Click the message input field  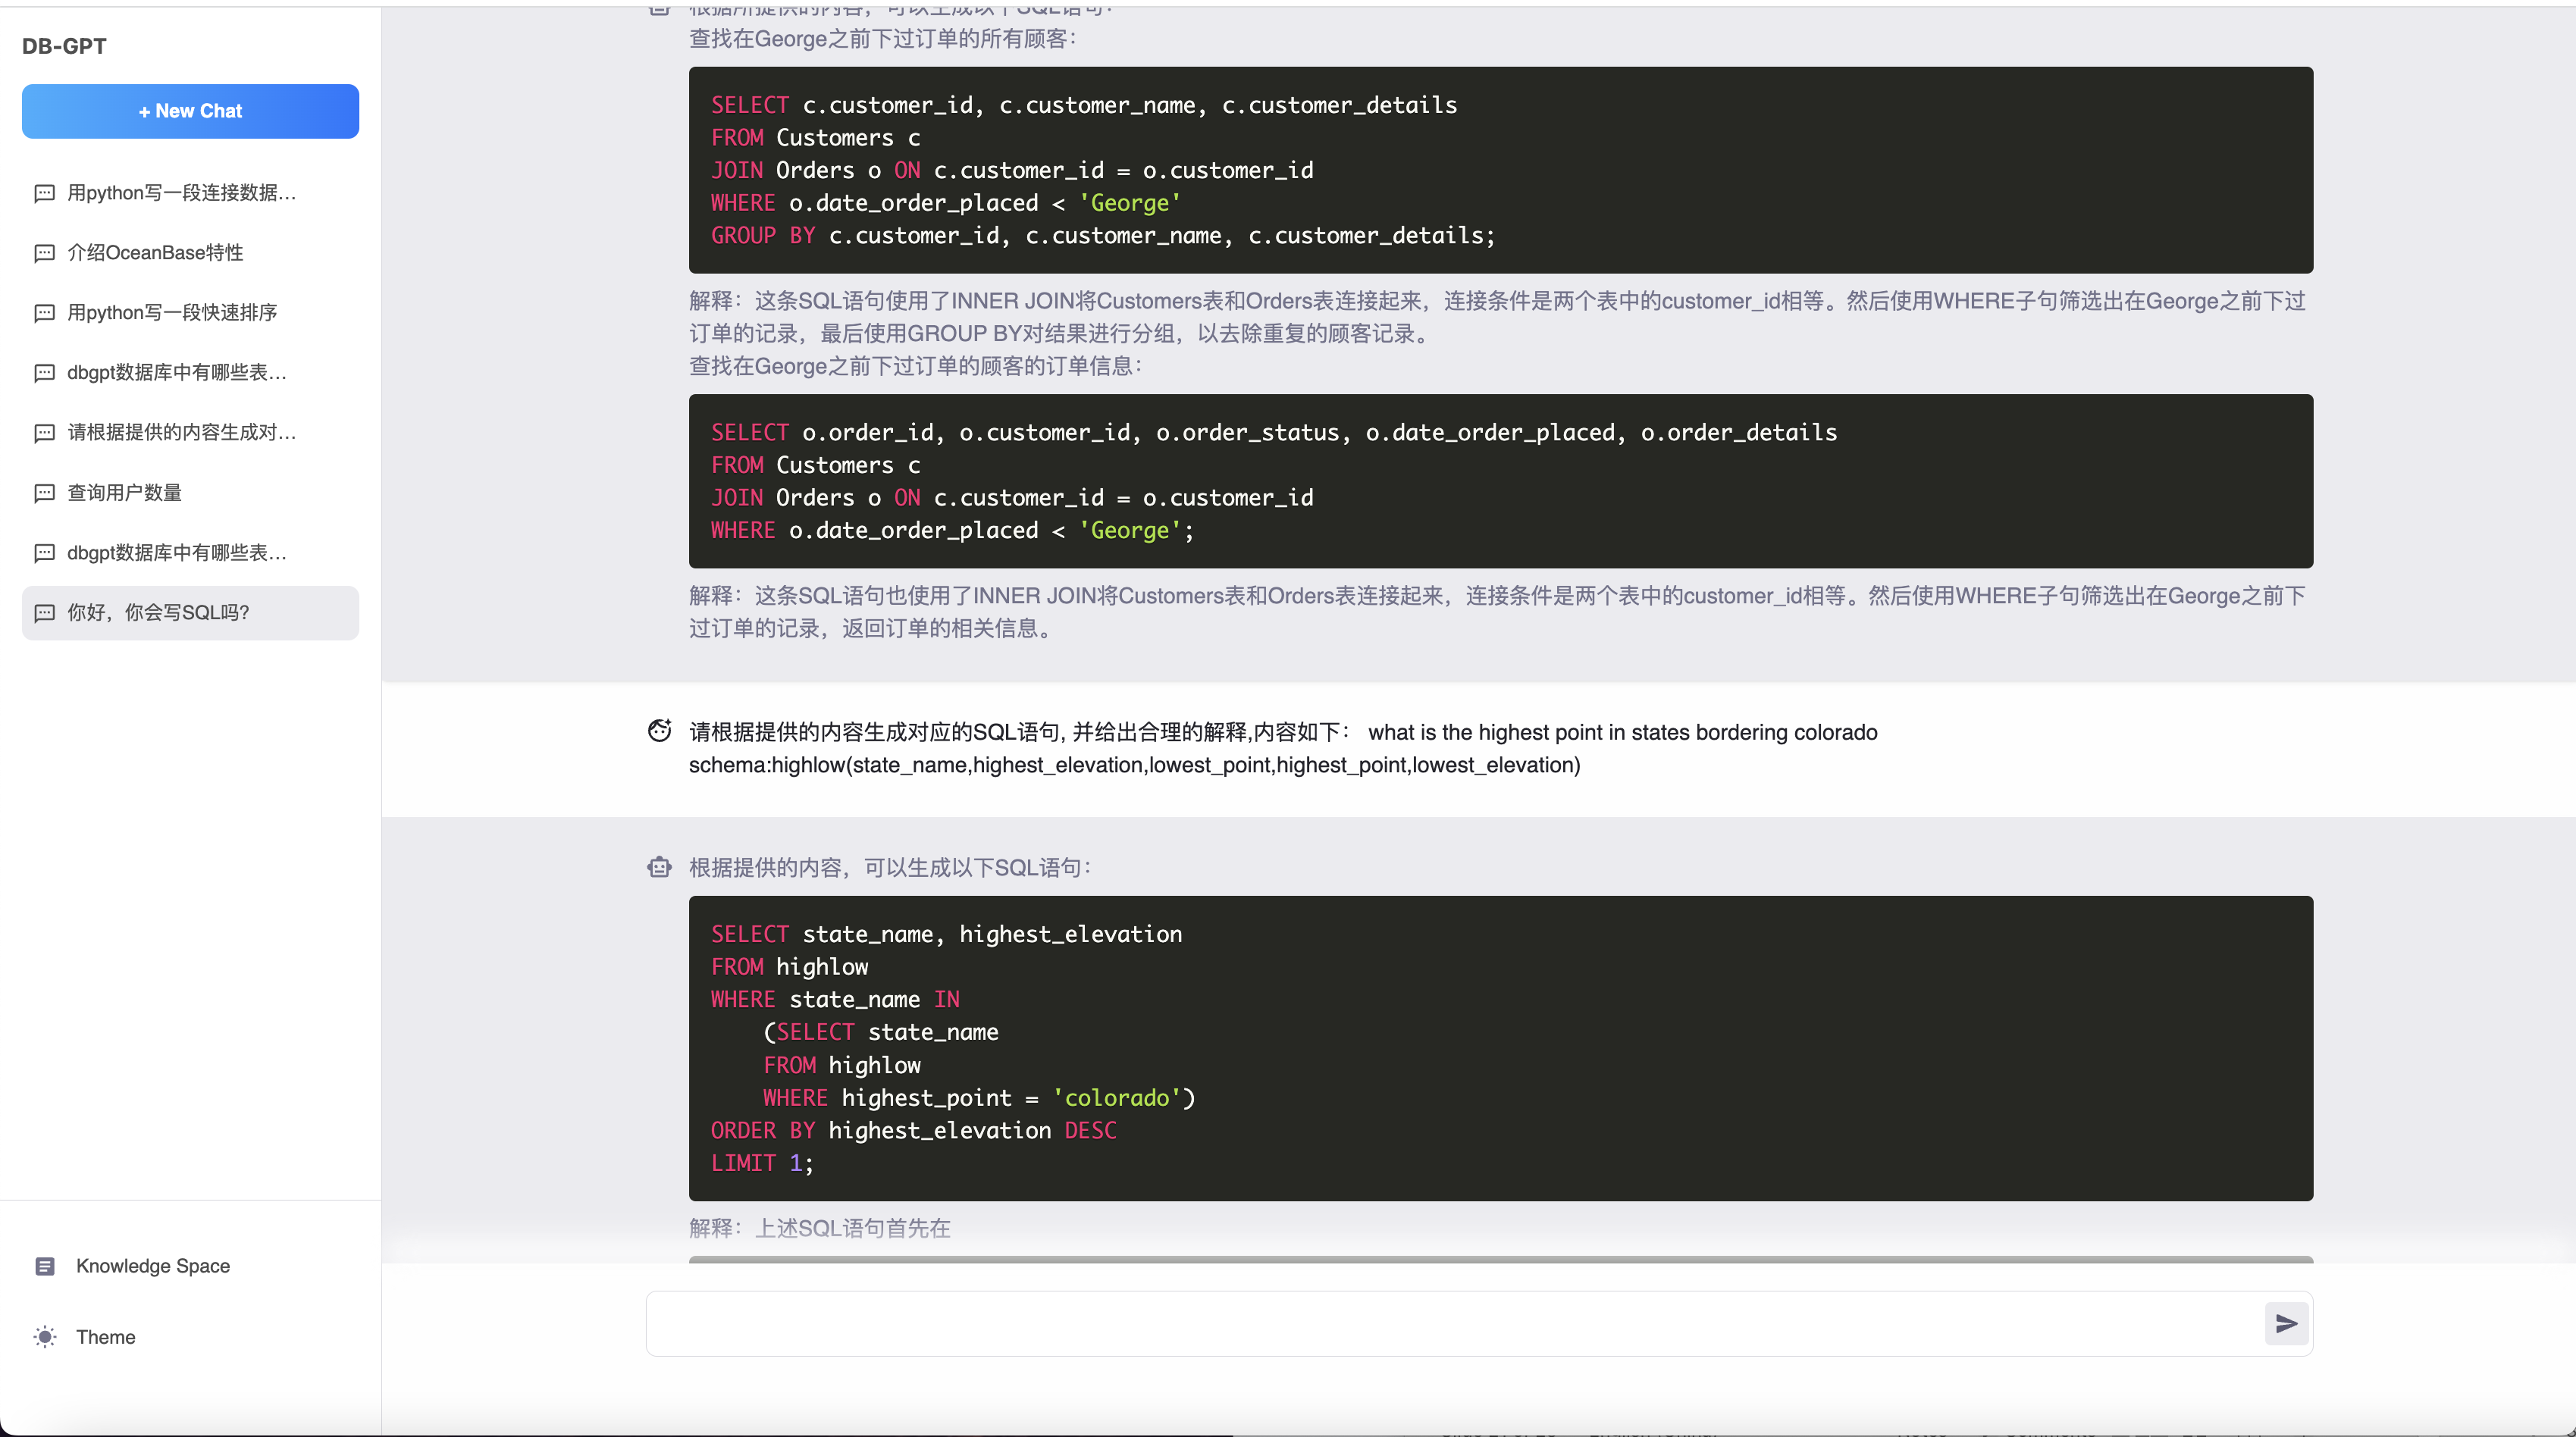click(1451, 1322)
